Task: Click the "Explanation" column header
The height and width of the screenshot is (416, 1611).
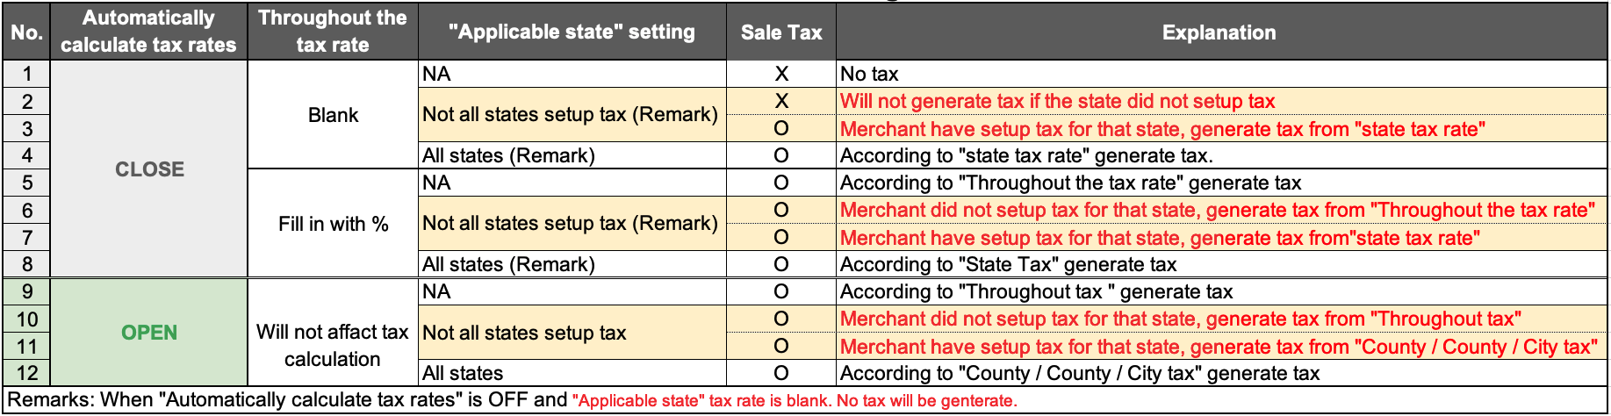Action: (x=1221, y=32)
